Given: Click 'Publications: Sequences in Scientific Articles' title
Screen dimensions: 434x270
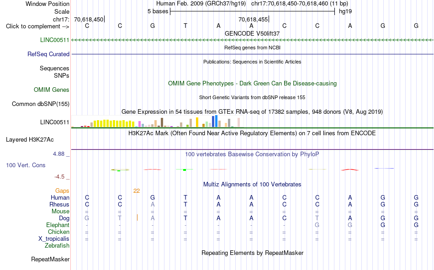Looking at the screenshot, I should pos(252,62).
